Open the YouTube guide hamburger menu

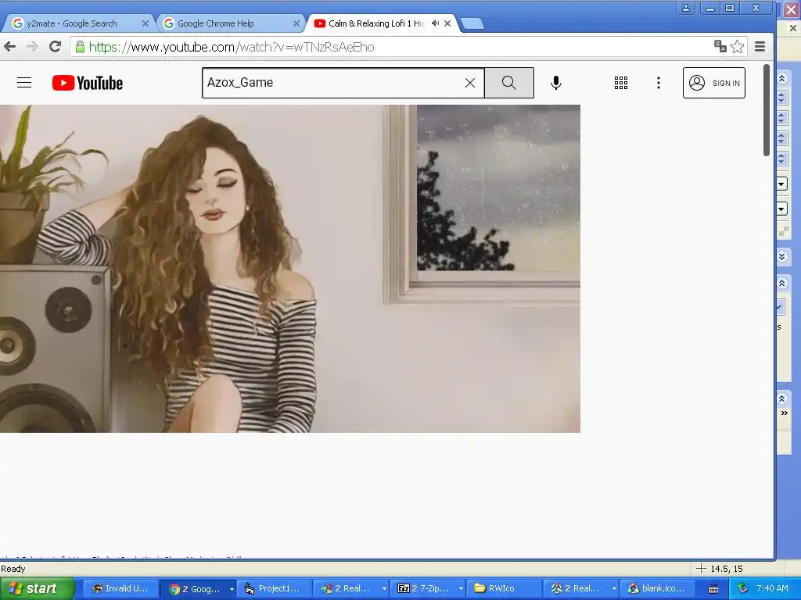click(24, 83)
